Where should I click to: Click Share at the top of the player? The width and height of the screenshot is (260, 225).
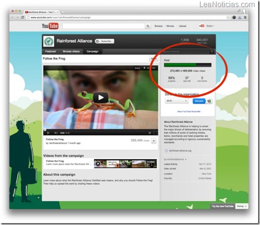[x=138, y=68]
